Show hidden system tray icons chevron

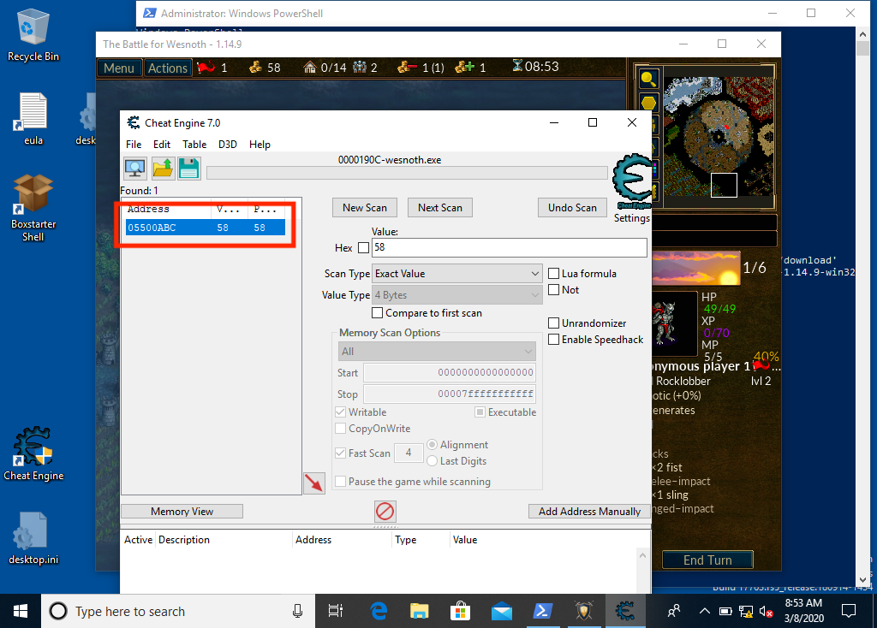click(705, 611)
